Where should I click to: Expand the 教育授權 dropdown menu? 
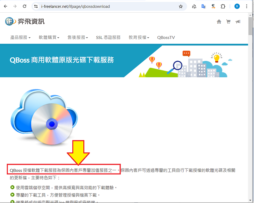[x=139, y=37]
